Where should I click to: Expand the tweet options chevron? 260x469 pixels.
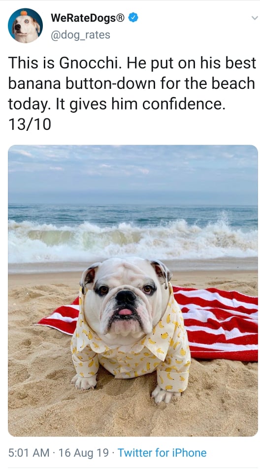click(254, 18)
